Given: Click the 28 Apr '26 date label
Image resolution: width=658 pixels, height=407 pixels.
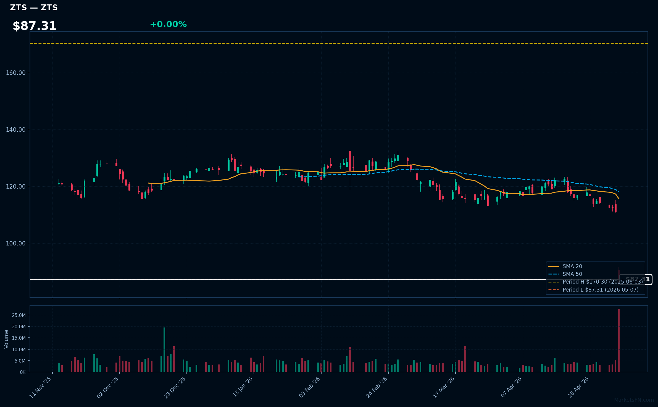Looking at the screenshot, I should (x=578, y=387).
